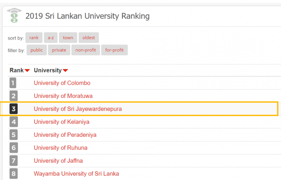281x180 pixels.
Task: Sort the list by town
Action: (x=68, y=38)
